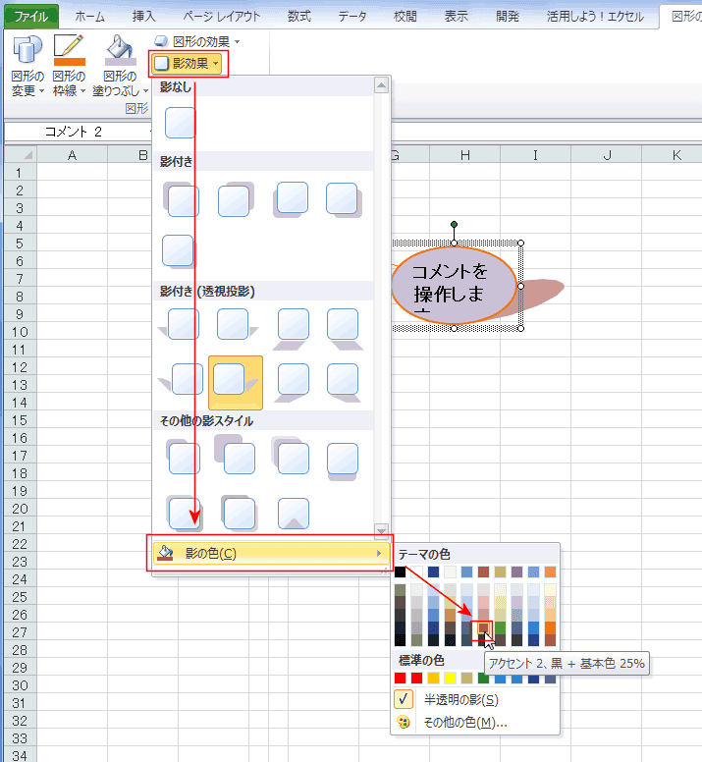
Task: Expand the 影の色(C) submenu arrow
Action: click(x=379, y=553)
